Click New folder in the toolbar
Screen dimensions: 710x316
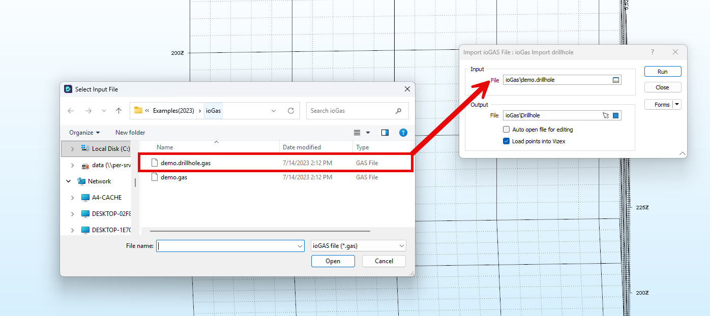[x=130, y=133]
